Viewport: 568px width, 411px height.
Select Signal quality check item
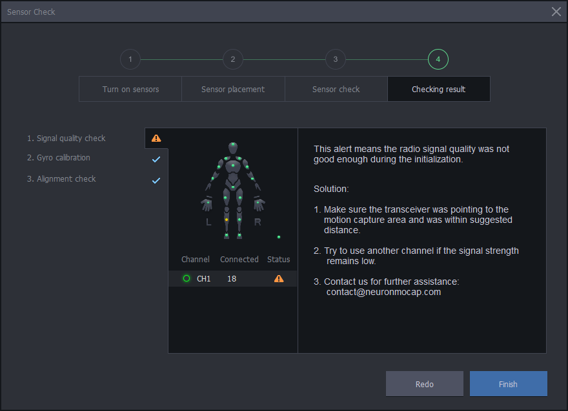[x=66, y=138]
